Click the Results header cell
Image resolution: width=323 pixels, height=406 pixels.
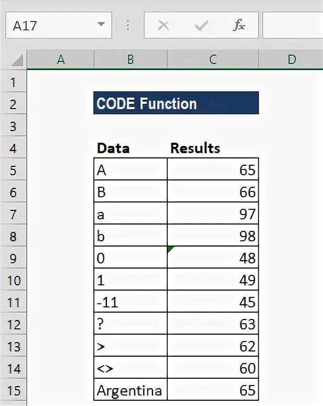(213, 148)
